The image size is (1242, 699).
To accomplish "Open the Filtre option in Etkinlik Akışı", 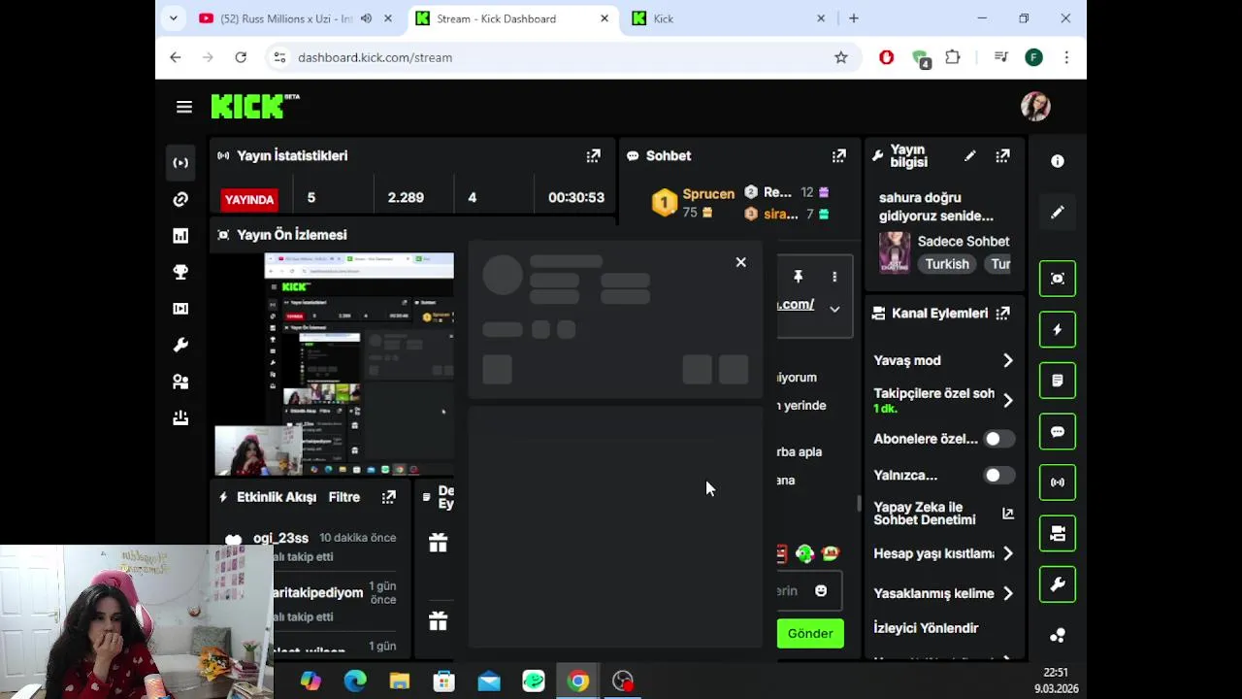I will (344, 497).
